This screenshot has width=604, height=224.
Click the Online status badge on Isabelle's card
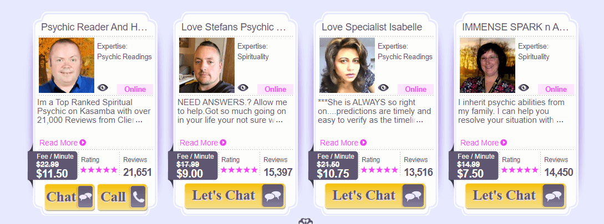(x=415, y=89)
